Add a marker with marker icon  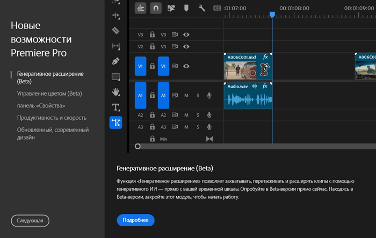[186, 8]
